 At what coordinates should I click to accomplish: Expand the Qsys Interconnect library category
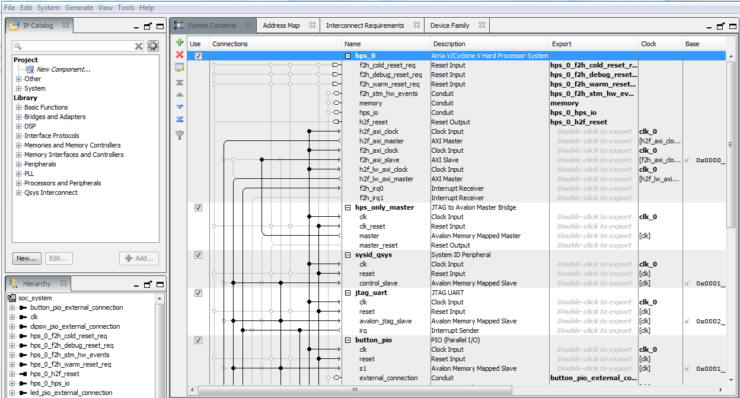tap(19, 193)
